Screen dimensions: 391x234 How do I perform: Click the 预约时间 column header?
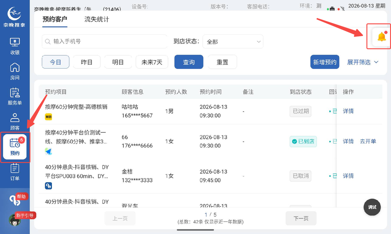(x=210, y=92)
